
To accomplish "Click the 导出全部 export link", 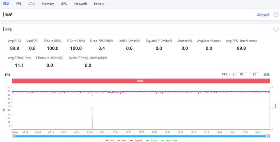I will (x=263, y=15).
